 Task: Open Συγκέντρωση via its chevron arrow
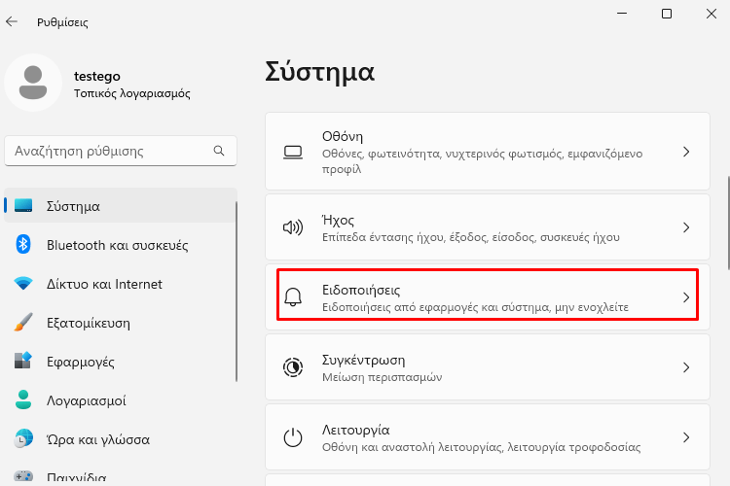[x=686, y=367]
